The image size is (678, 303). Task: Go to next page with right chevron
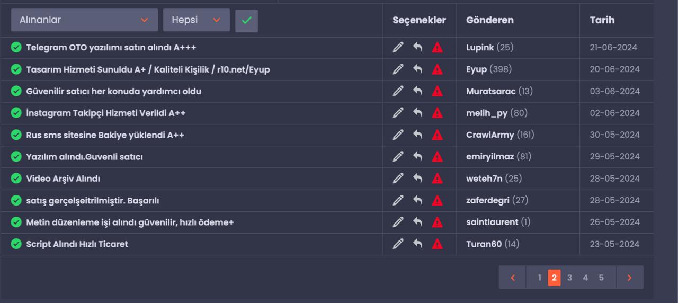(629, 278)
